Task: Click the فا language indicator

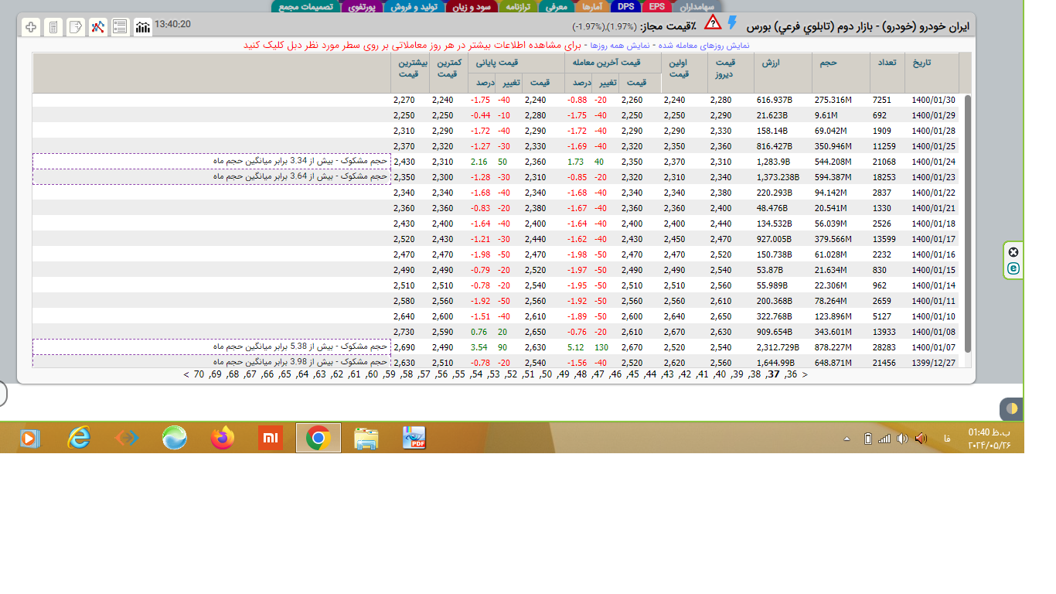Action: [947, 439]
